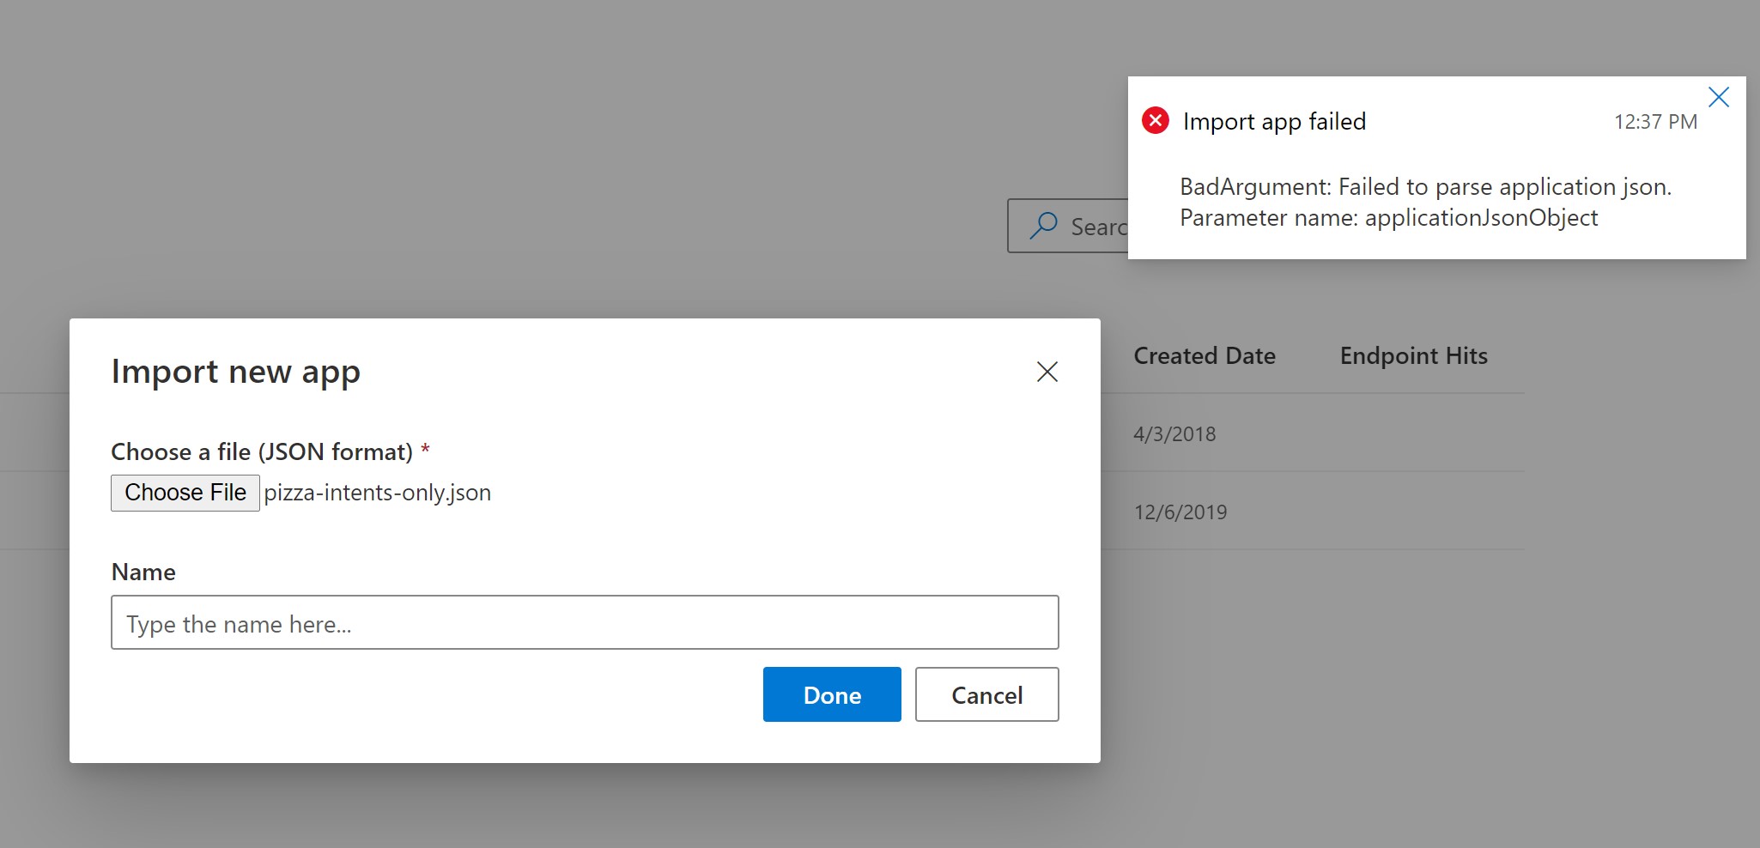The height and width of the screenshot is (848, 1760).
Task: Click the search box behind the dialog
Action: pos(1067,226)
